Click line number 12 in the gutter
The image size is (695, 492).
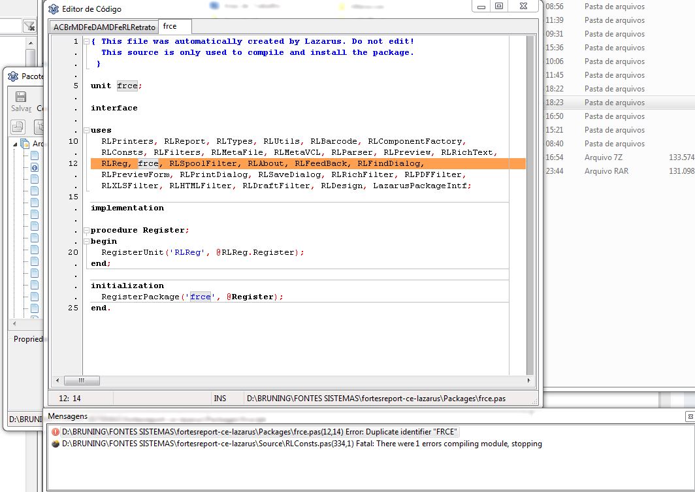(x=73, y=163)
